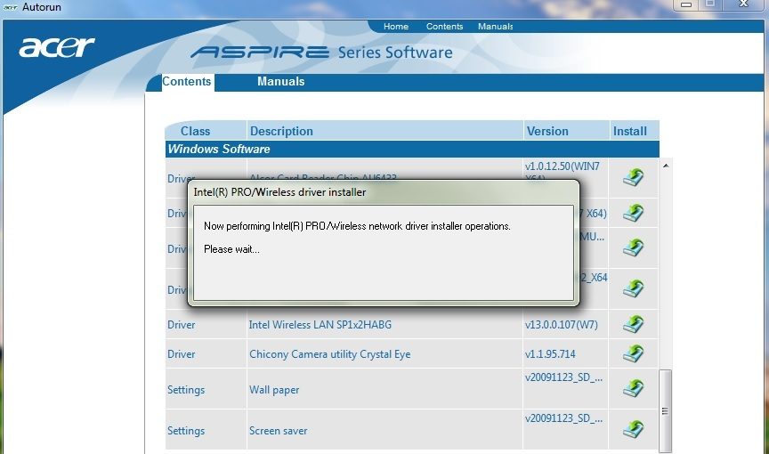Screen dimensions: 769x454
Task: Click 'Settings' class in Wall paper row
Action: click(186, 390)
